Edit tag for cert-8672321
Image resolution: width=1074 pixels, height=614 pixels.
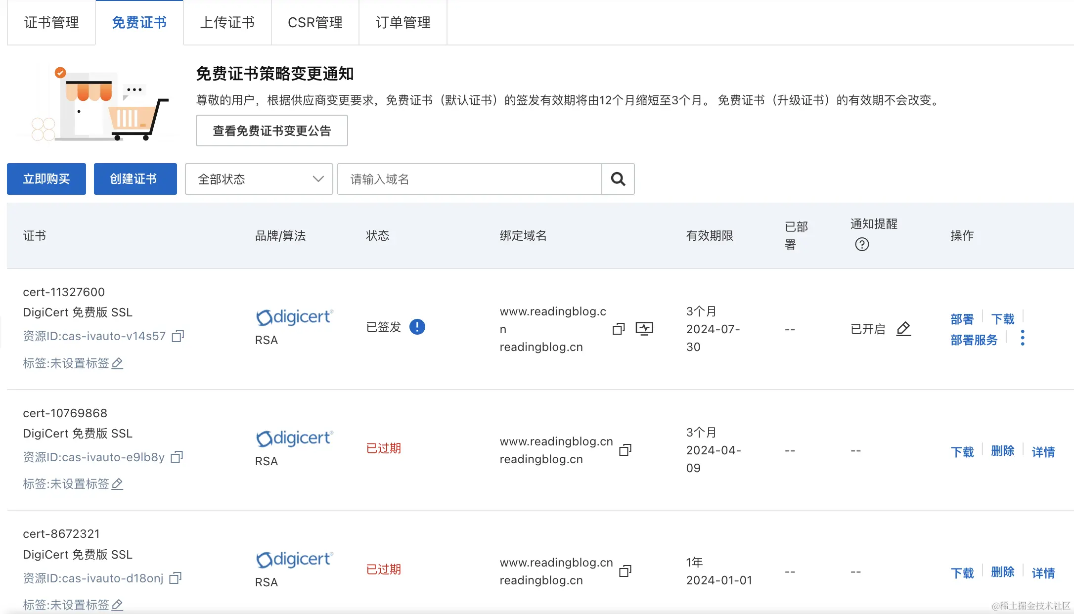pyautogui.click(x=117, y=605)
